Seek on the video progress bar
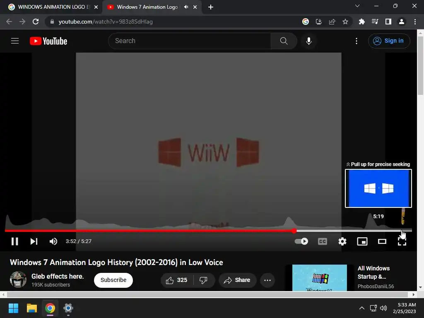Viewport: 424px width, 318px height. point(208,231)
